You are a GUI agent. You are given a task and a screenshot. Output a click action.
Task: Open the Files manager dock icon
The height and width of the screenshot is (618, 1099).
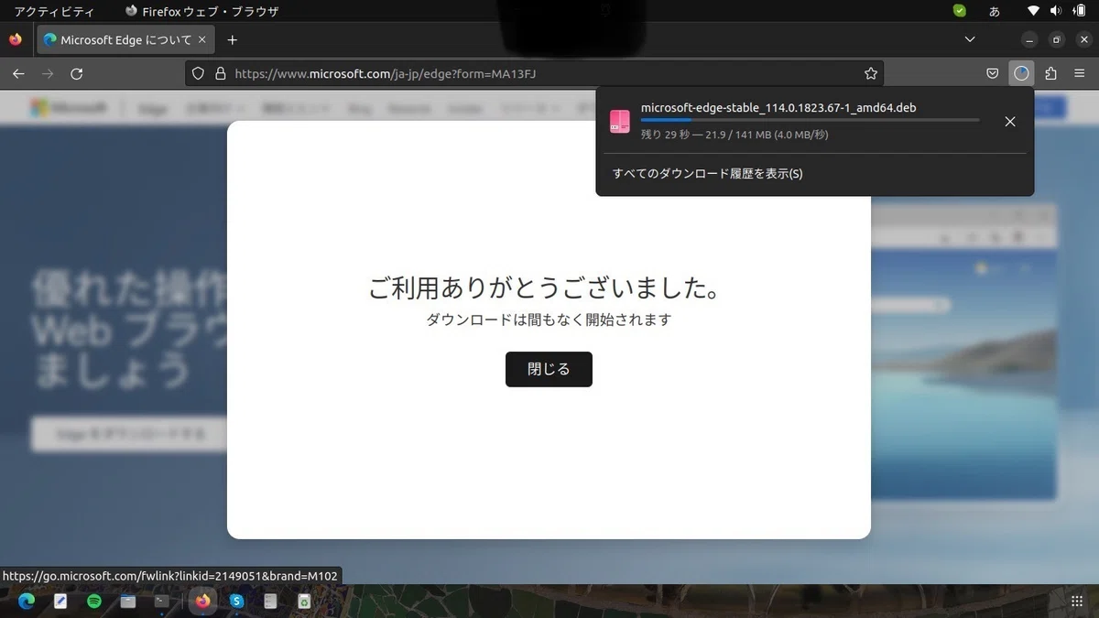[x=128, y=602]
